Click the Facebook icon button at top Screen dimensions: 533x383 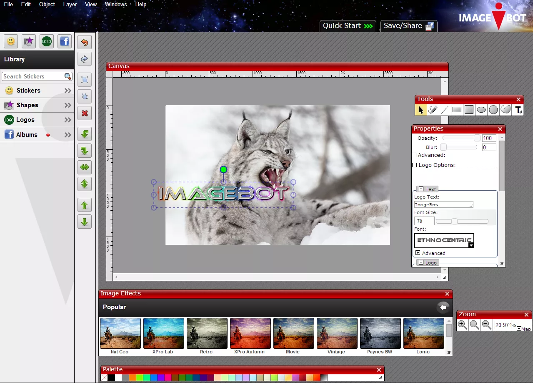(65, 41)
